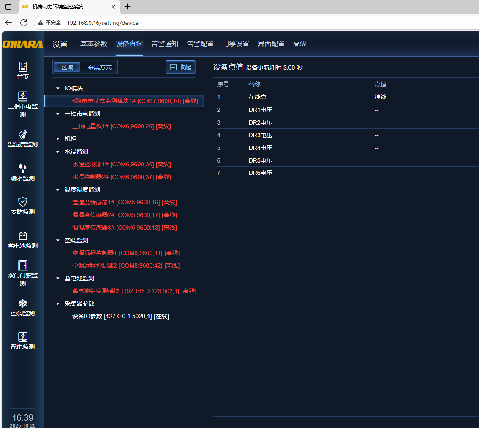This screenshot has width=479, height=428.
Task: Select 设备IO参数 online device
Action: point(120,316)
